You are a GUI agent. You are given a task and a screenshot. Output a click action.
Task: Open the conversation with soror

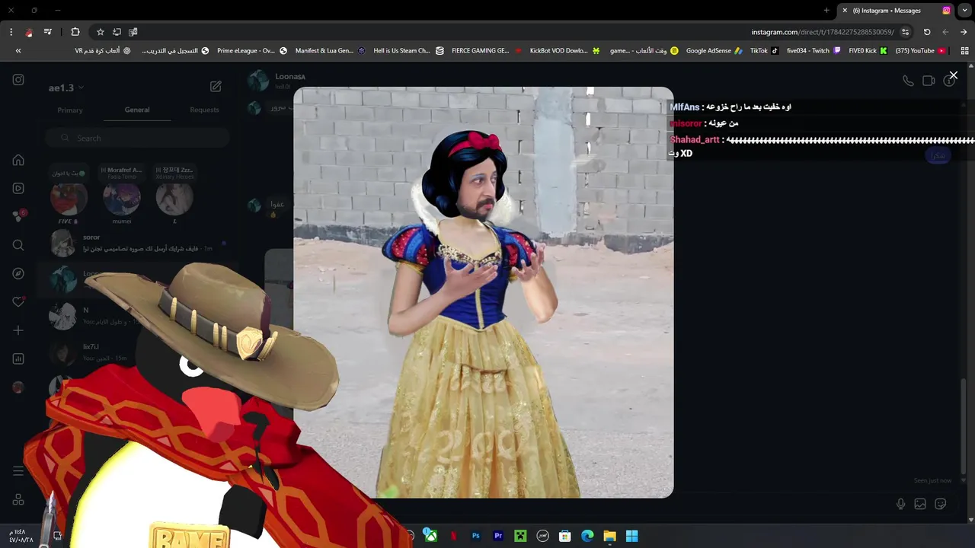137,244
